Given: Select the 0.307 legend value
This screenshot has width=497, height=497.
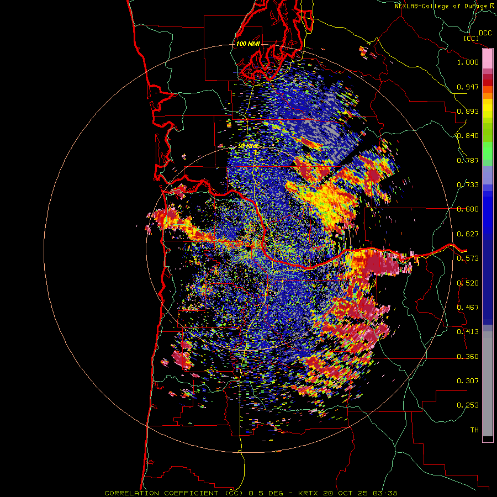Looking at the screenshot, I should point(468,381).
